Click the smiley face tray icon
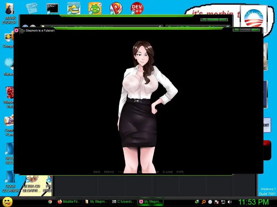Image resolution: width=277 pixels, height=207 pixels. tap(210, 202)
